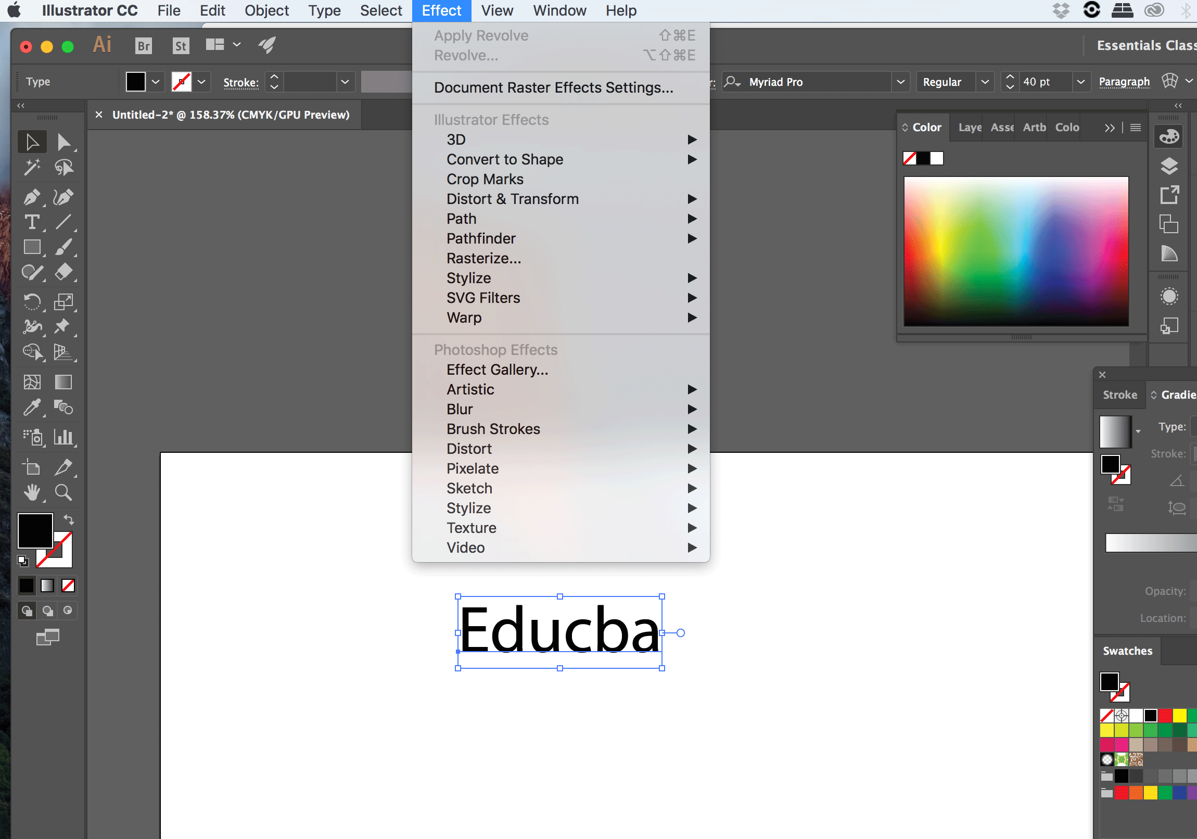Select the Pen tool in toolbar
Screen dimensions: 1197x839
pos(32,197)
